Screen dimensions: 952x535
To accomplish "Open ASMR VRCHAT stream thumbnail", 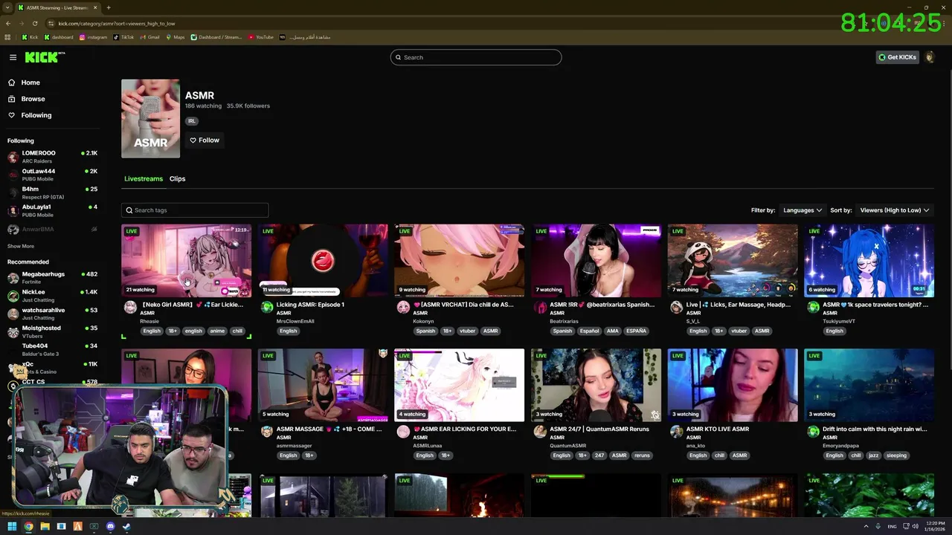I will [x=459, y=260].
